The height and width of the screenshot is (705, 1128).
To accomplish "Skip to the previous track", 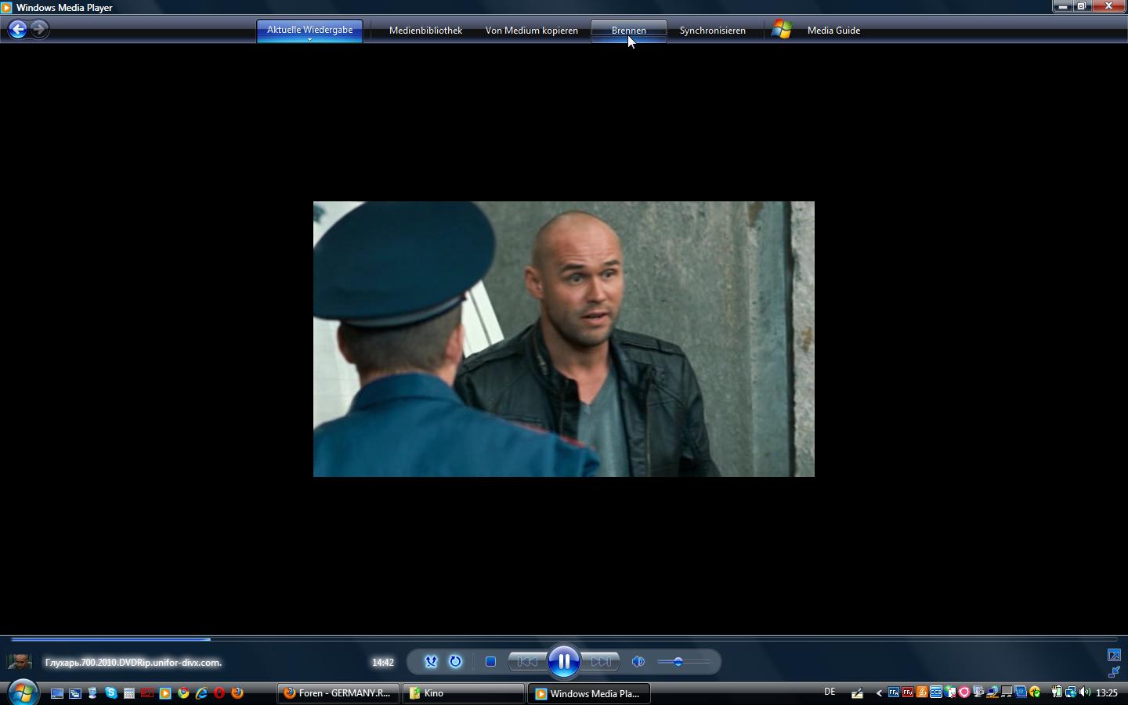I will tap(527, 662).
